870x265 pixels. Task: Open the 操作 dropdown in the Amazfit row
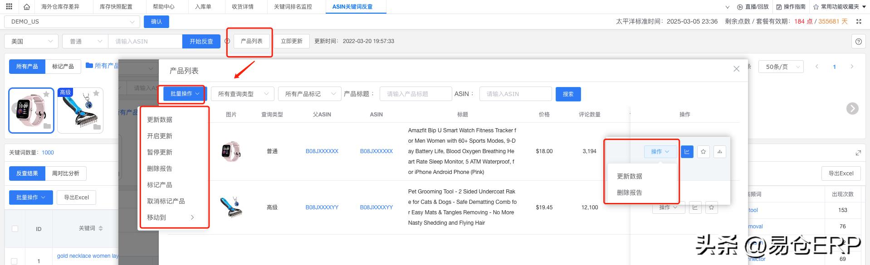[660, 152]
